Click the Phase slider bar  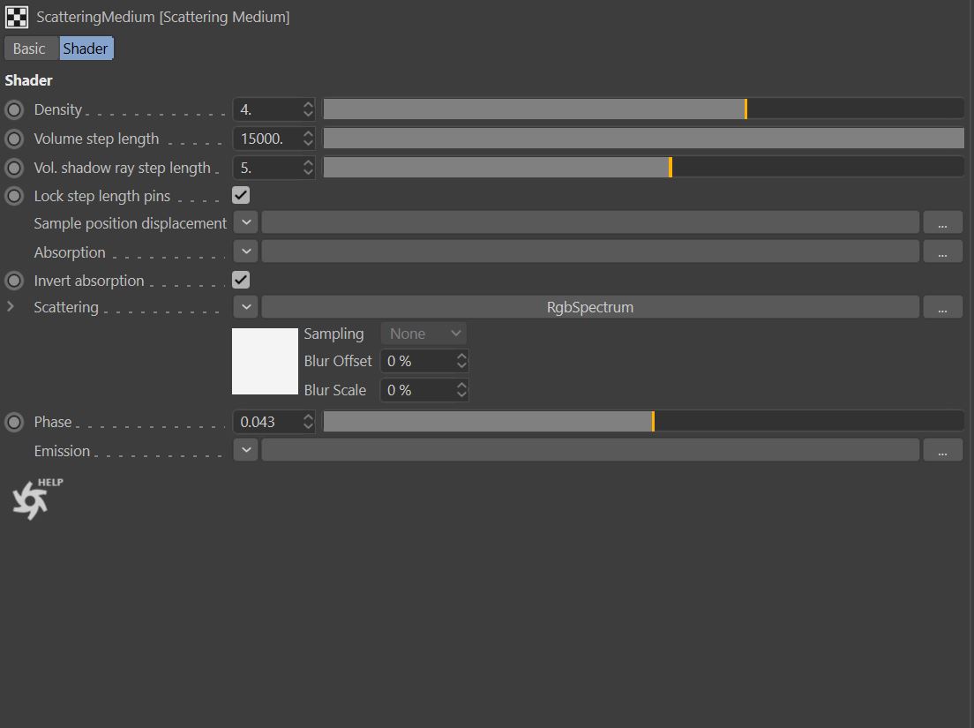pyautogui.click(x=643, y=422)
